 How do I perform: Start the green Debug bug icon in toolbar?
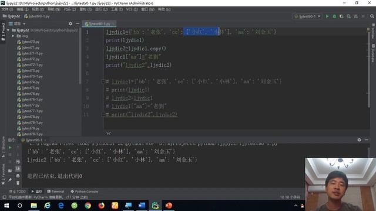[334, 16]
